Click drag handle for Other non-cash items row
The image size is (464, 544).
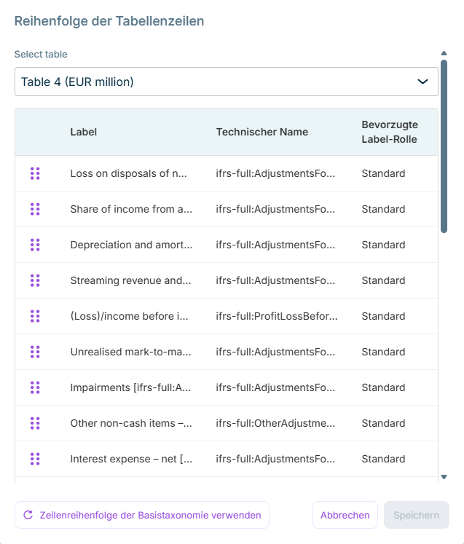click(35, 423)
